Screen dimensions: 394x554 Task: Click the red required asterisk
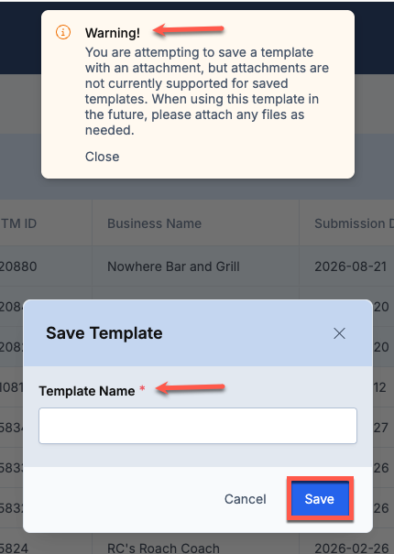(142, 388)
